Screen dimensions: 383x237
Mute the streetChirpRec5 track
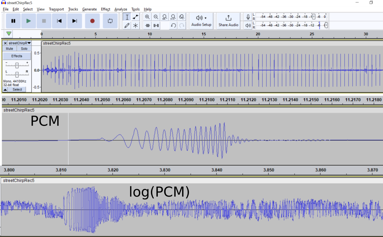(x=10, y=49)
